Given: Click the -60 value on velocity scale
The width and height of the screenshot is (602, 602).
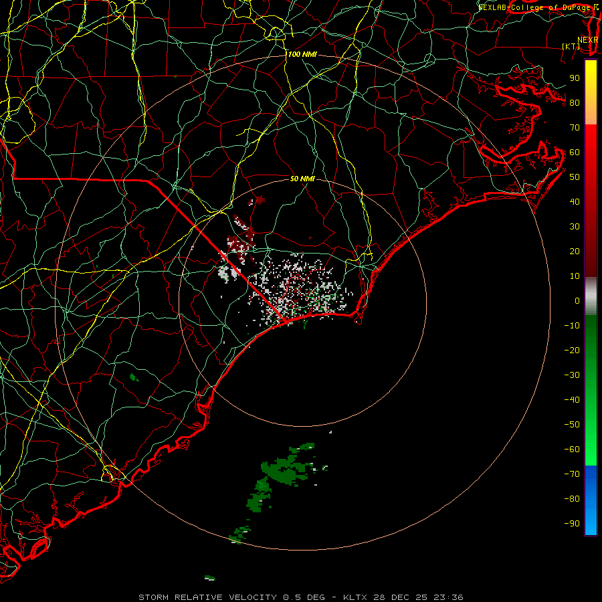Looking at the screenshot, I should pos(572,449).
